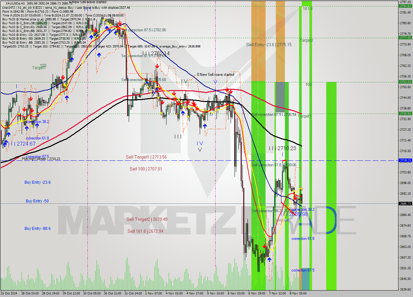Screen dimensions: 413x297
Task: Select the green 161.8 level label
Action: pos(307,9)
